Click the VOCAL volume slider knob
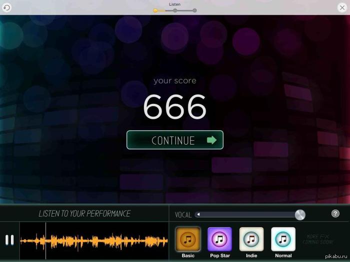This screenshot has height=262, width=350. [x=300, y=215]
